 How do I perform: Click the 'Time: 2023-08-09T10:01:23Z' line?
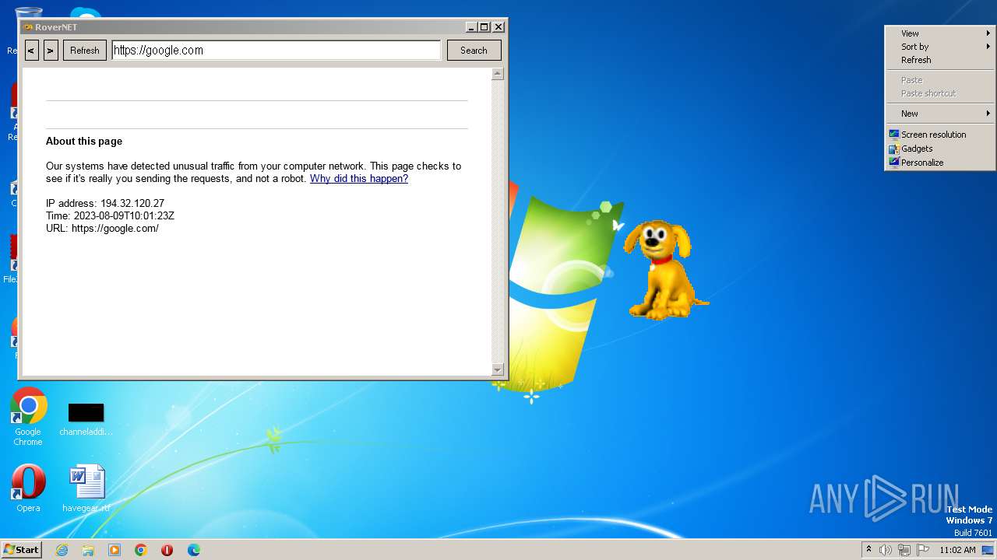pyautogui.click(x=110, y=215)
